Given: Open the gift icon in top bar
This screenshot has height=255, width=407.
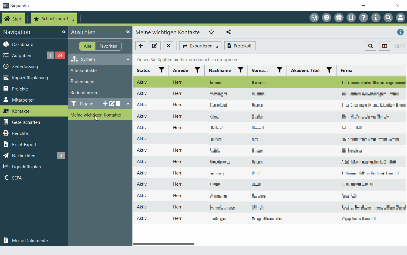Looking at the screenshot, I should pos(339,18).
